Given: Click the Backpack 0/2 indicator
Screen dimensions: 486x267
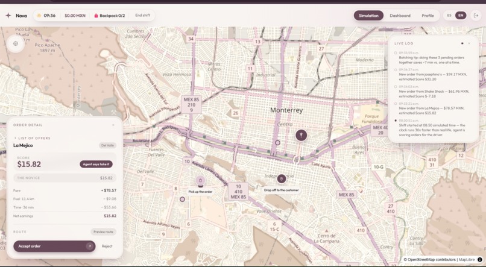Looking at the screenshot, I should point(109,16).
